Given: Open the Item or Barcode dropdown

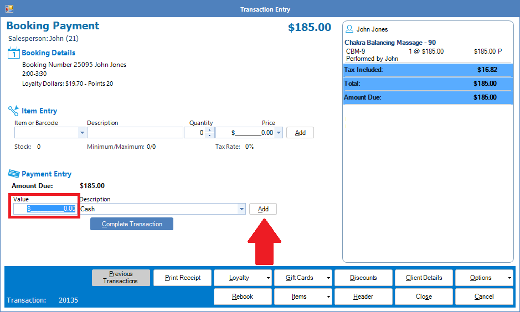Looking at the screenshot, I should click(x=82, y=133).
